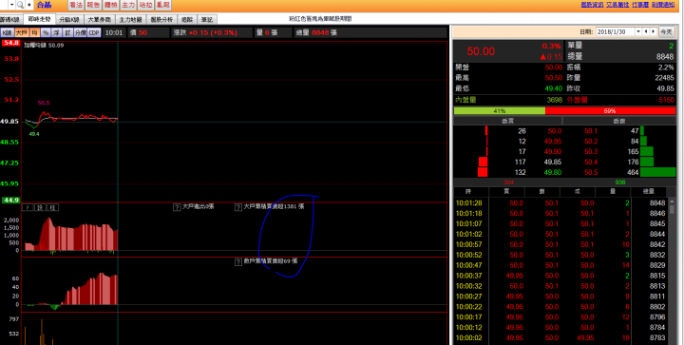The height and width of the screenshot is (345, 684).
Task: Click the 加權均線 50.09 label
Action: (44, 45)
